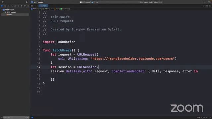The image size is (212, 119).
Task: Toggle the navigator sidebar panel
Action: click(x=3, y=2)
